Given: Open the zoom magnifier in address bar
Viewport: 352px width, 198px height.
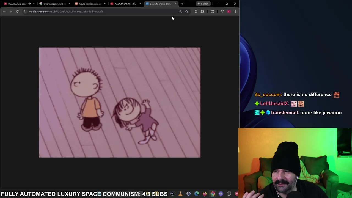Looking at the screenshot, I should tap(181, 12).
